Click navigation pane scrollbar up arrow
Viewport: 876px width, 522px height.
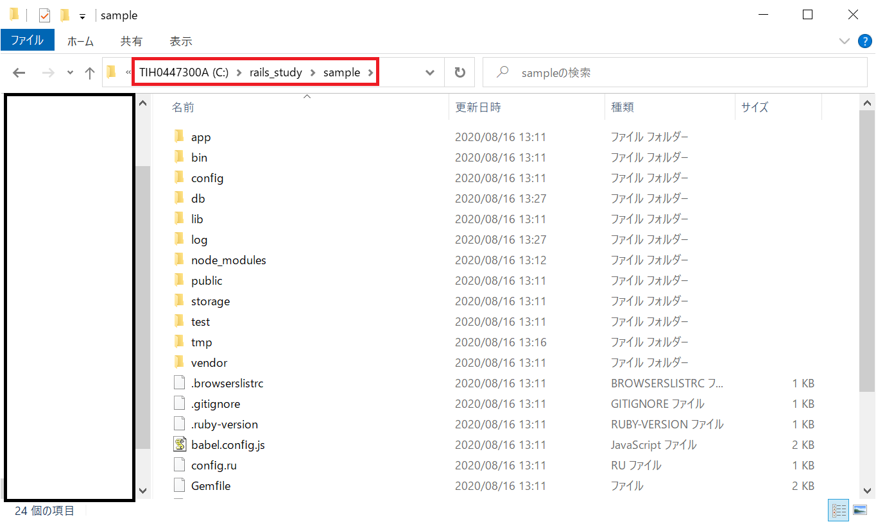point(143,103)
